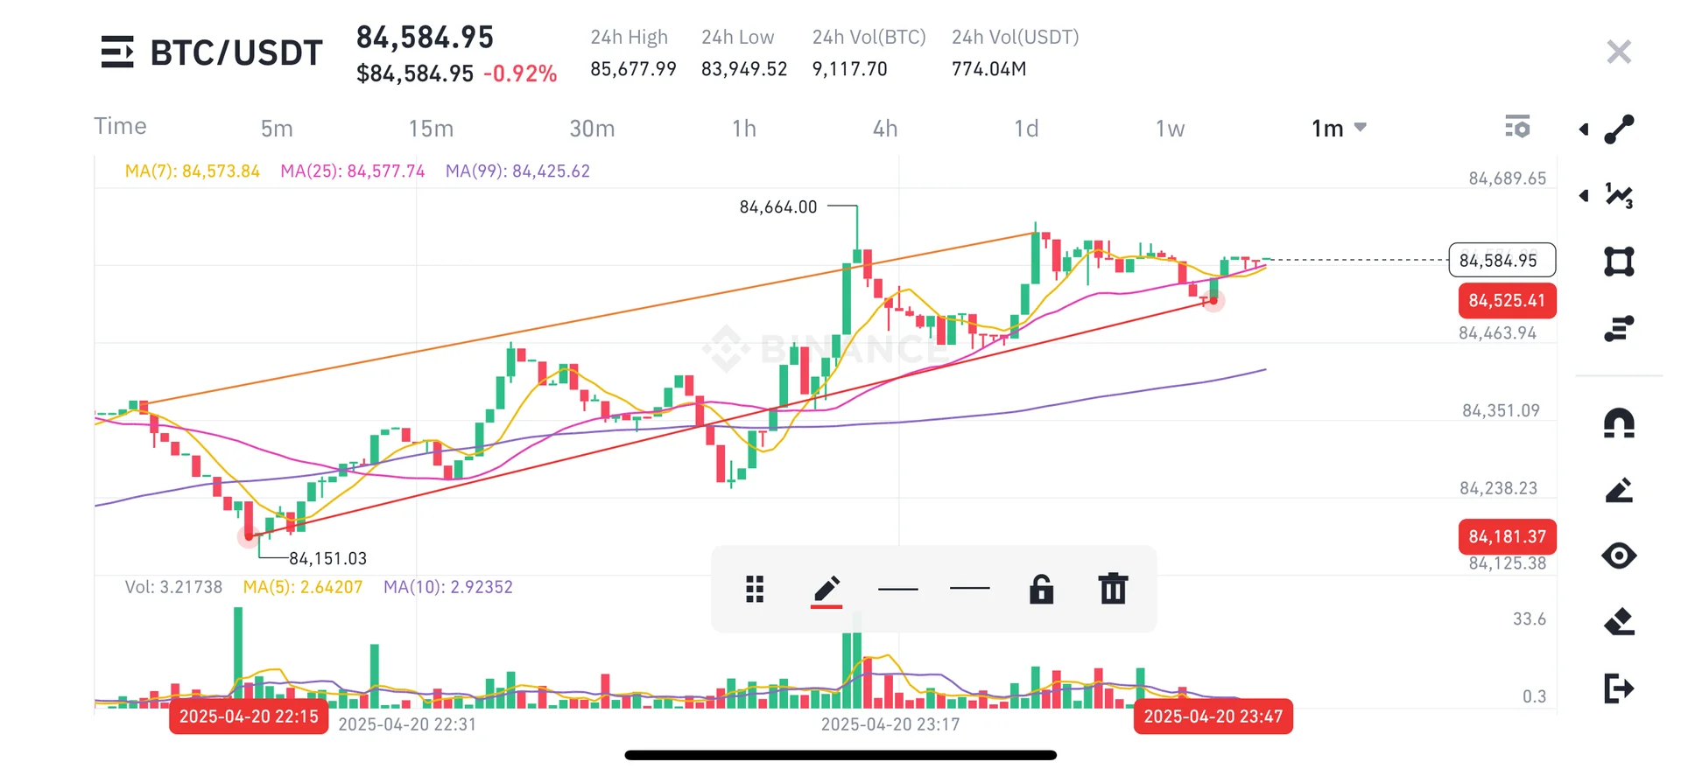Select the rectangle shape drawing tool
Image resolution: width=1681 pixels, height=776 pixels.
[1619, 262]
